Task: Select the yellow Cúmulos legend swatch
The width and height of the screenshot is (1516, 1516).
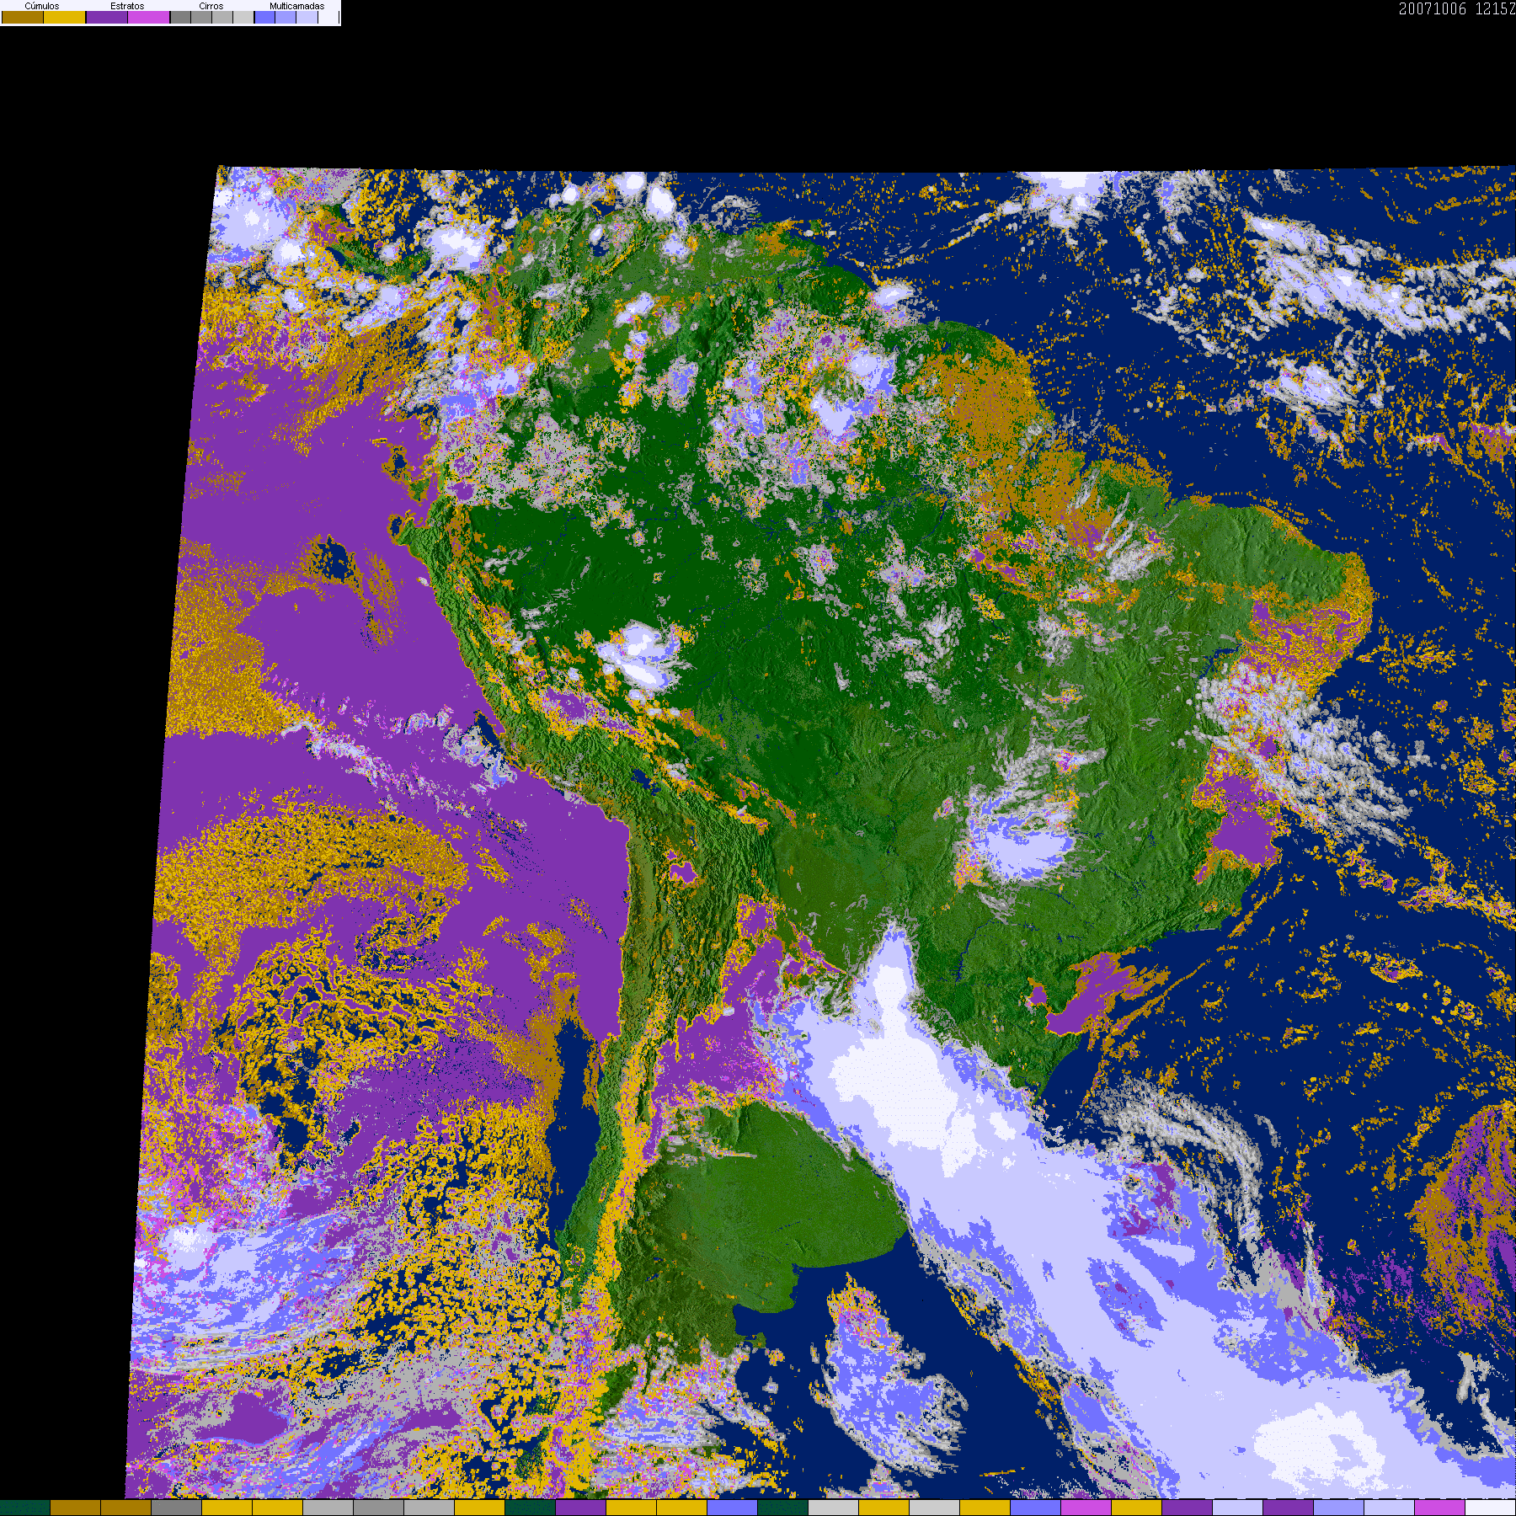Action: (x=65, y=17)
